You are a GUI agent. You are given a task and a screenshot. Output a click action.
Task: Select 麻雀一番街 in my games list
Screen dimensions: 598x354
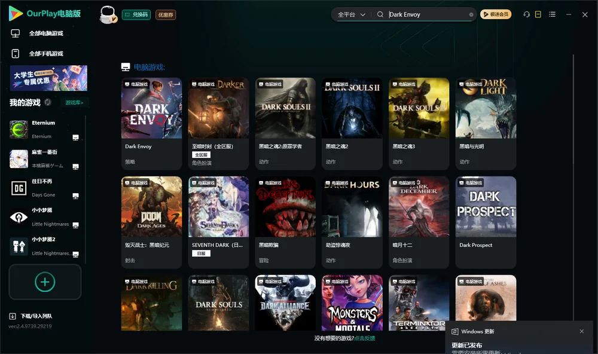pyautogui.click(x=45, y=159)
